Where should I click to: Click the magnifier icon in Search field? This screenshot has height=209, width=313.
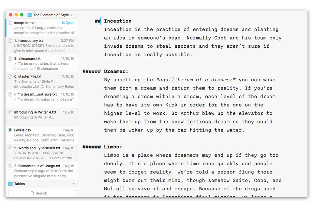click(x=32, y=193)
